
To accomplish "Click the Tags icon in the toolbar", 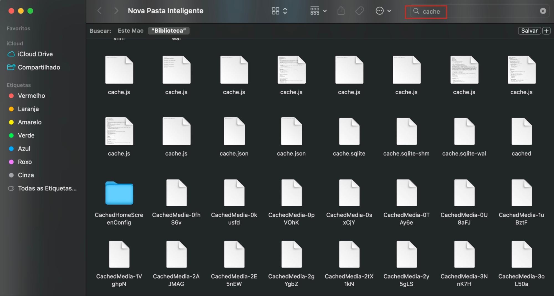I will point(359,11).
